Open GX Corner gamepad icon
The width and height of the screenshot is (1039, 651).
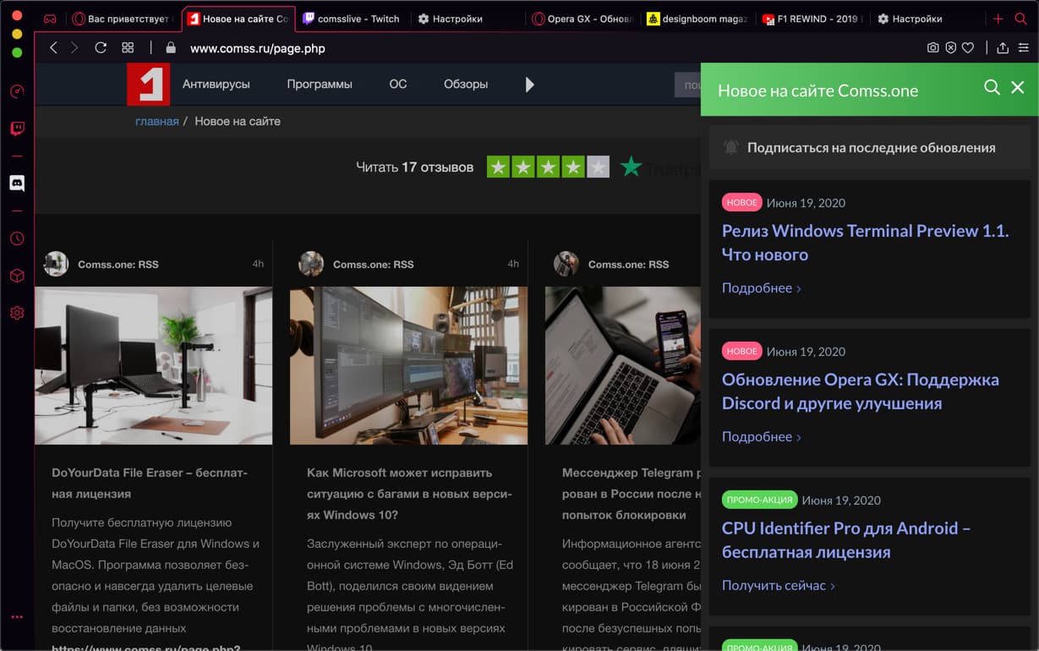[50, 19]
